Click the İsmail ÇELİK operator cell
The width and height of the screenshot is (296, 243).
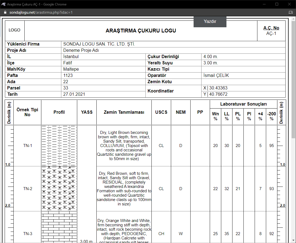point(216,76)
